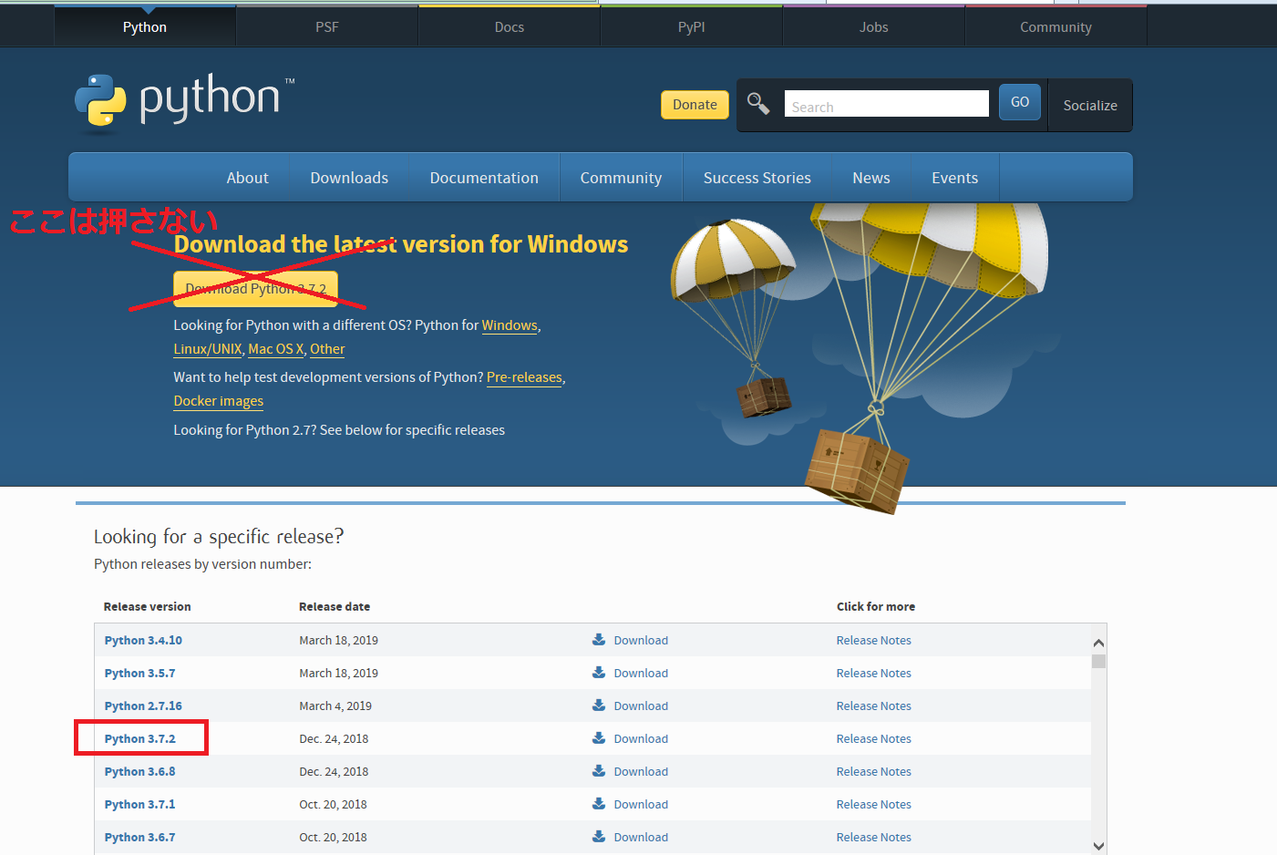Image resolution: width=1277 pixels, height=855 pixels.
Task: Open the Python 3.7.2 release link
Action: 139,738
